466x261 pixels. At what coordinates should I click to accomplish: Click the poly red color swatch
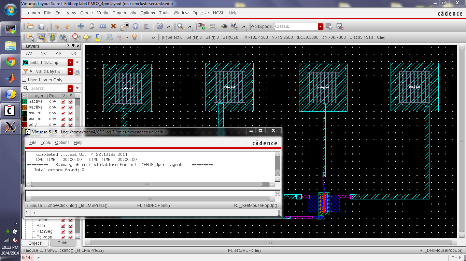pos(25,125)
